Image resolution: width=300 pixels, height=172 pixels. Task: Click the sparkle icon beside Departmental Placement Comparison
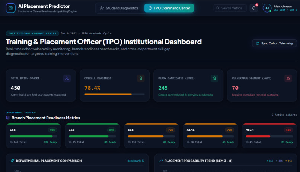[x=13, y=161]
